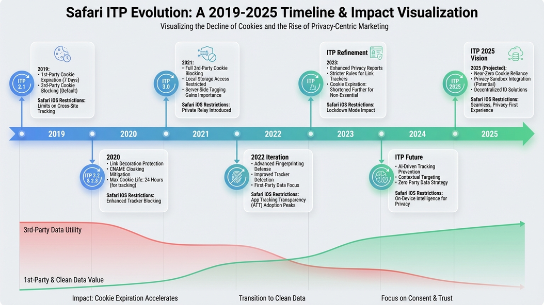Select the ITP 2.2 & 2.3 badge

tap(92, 176)
